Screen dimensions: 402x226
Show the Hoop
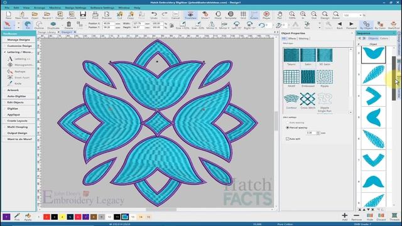tap(218, 15)
